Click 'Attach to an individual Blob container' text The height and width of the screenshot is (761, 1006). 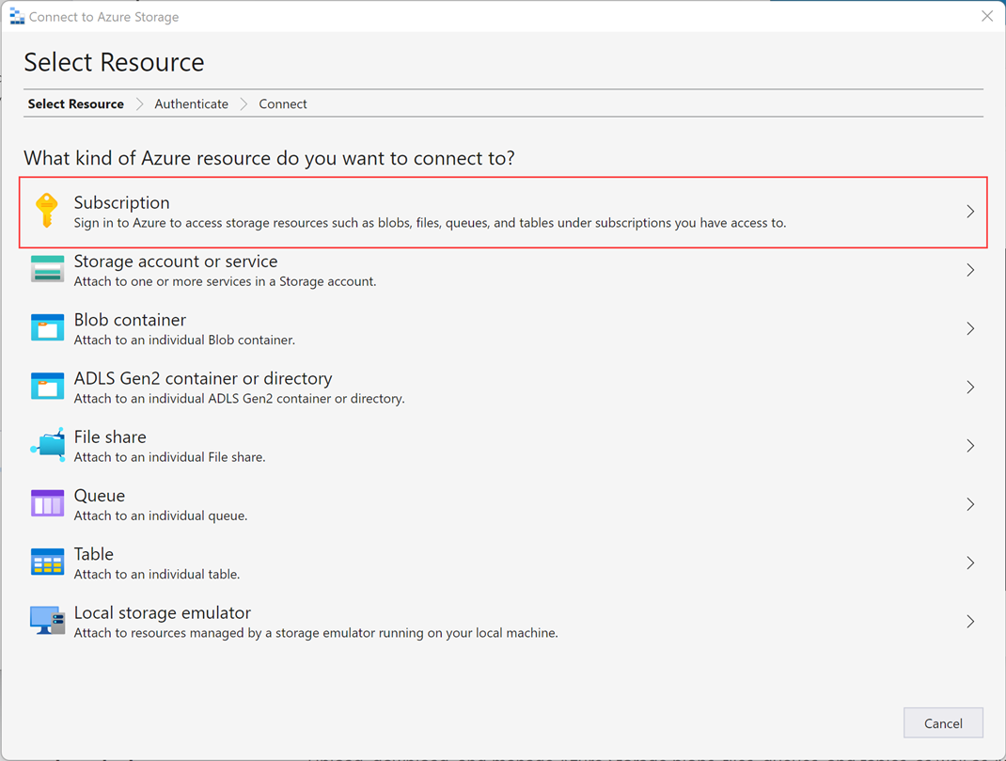185,341
